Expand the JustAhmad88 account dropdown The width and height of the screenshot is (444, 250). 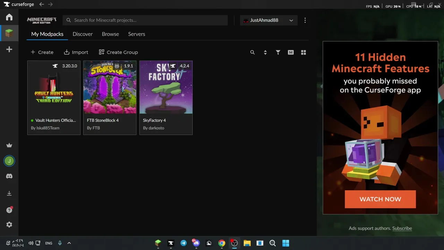pyautogui.click(x=268, y=20)
